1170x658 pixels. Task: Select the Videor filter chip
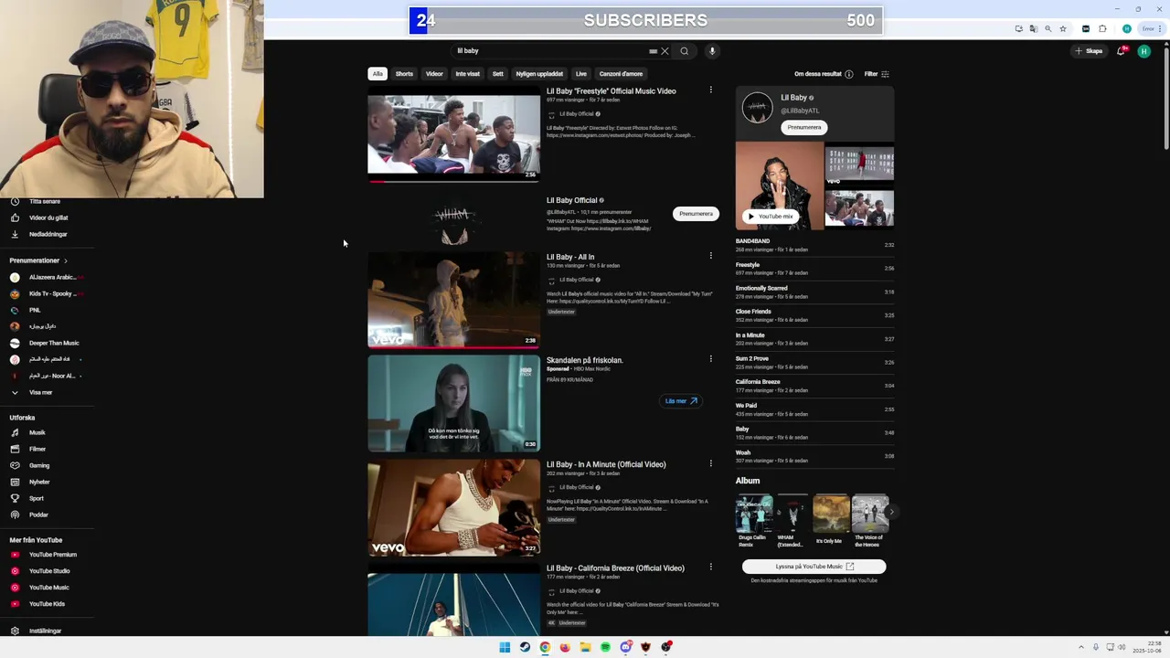(434, 74)
